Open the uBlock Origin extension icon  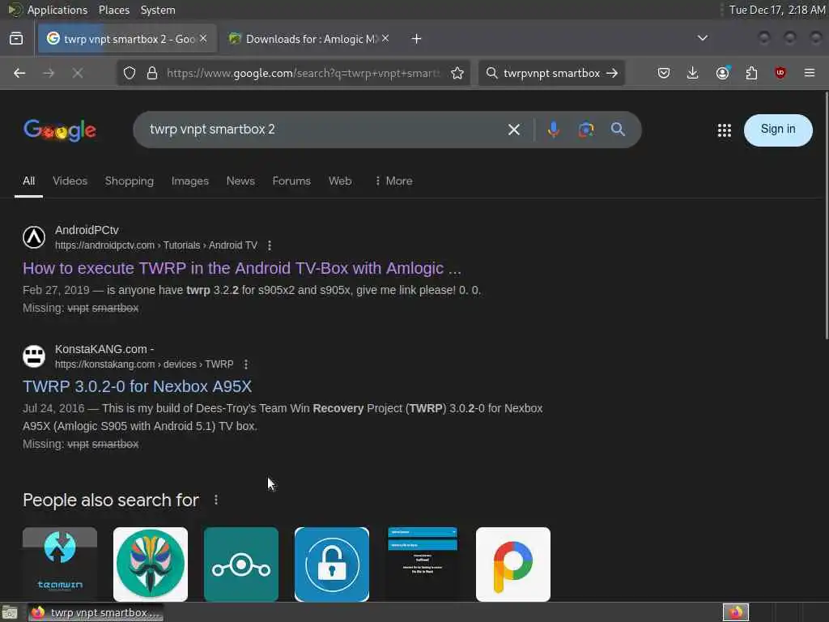coord(780,73)
